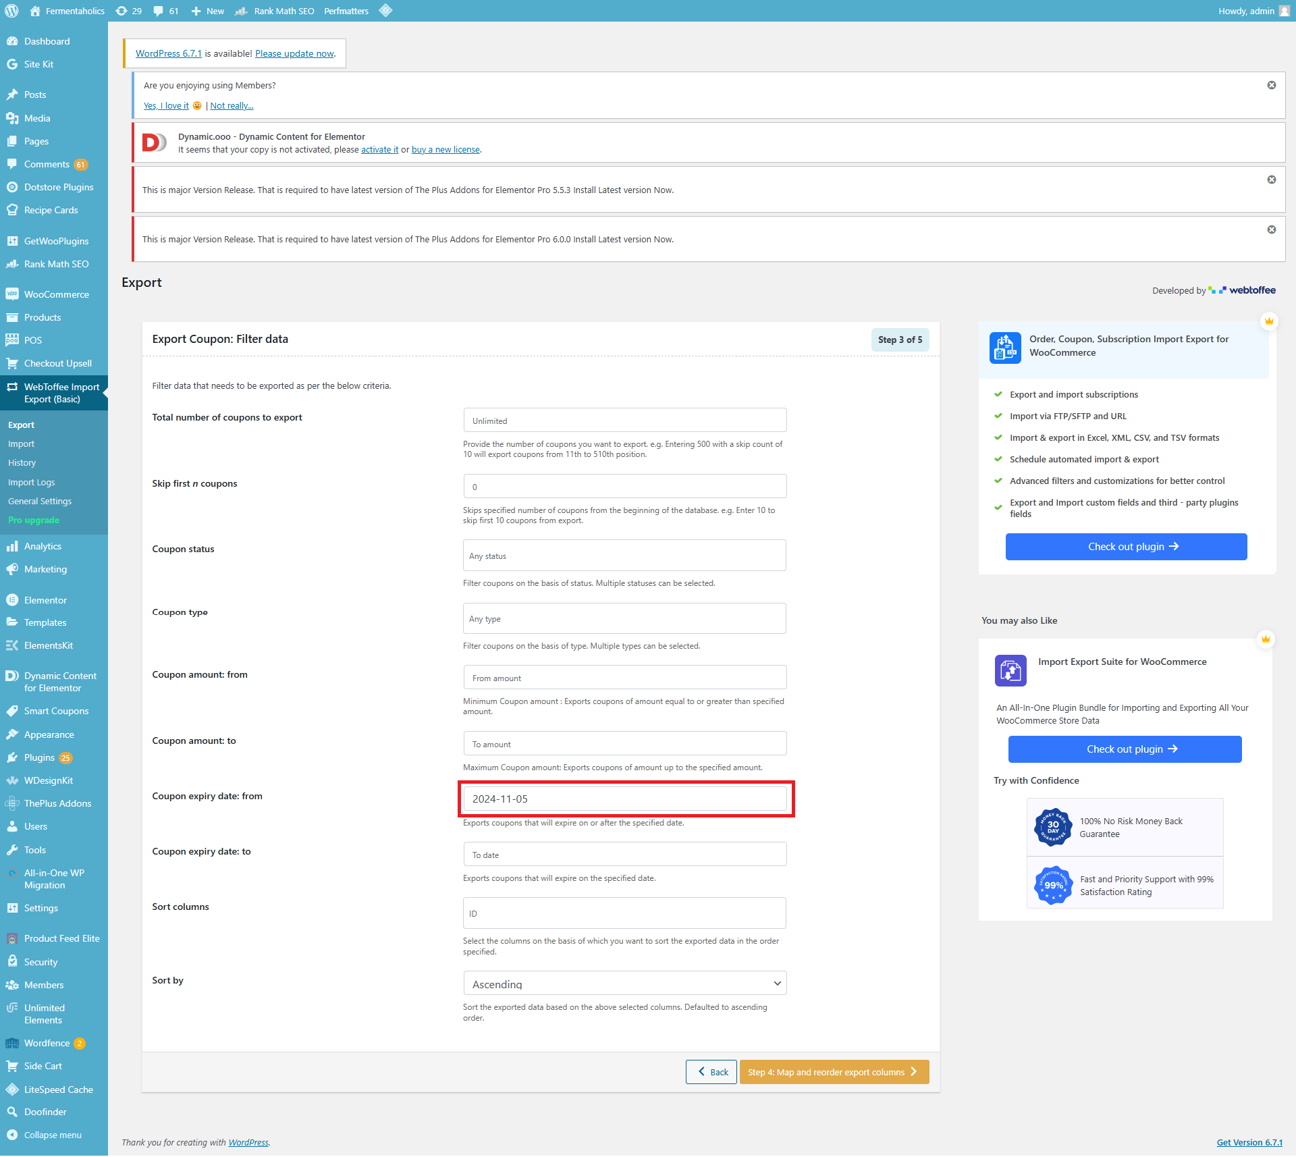
Task: Open Import Logs submenu item
Action: pyautogui.click(x=32, y=482)
